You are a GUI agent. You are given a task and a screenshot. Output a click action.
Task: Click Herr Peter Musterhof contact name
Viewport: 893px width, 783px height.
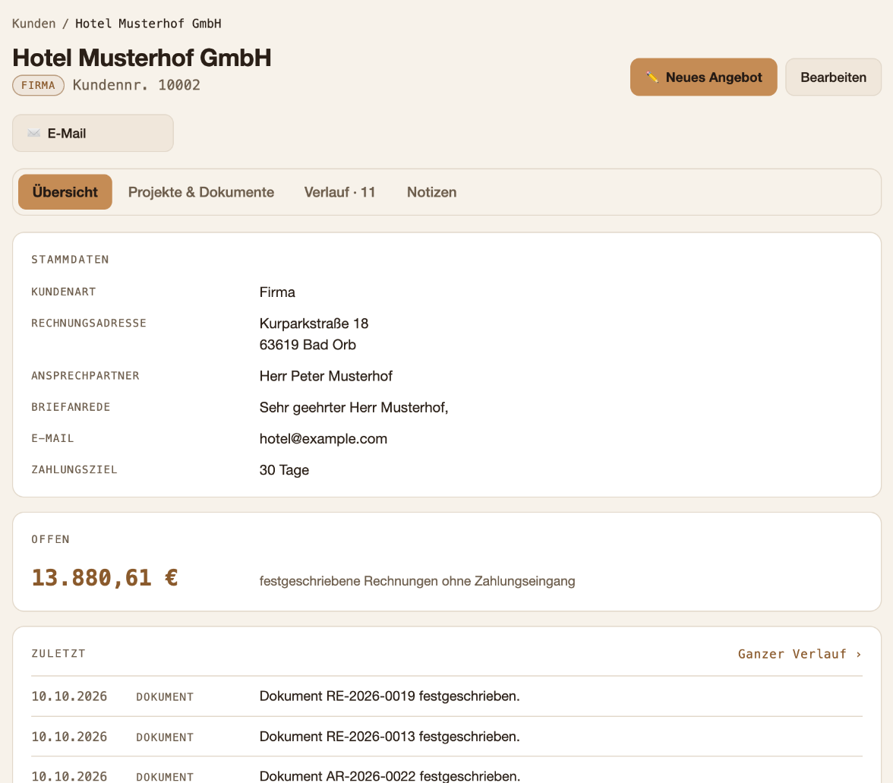[x=326, y=376]
